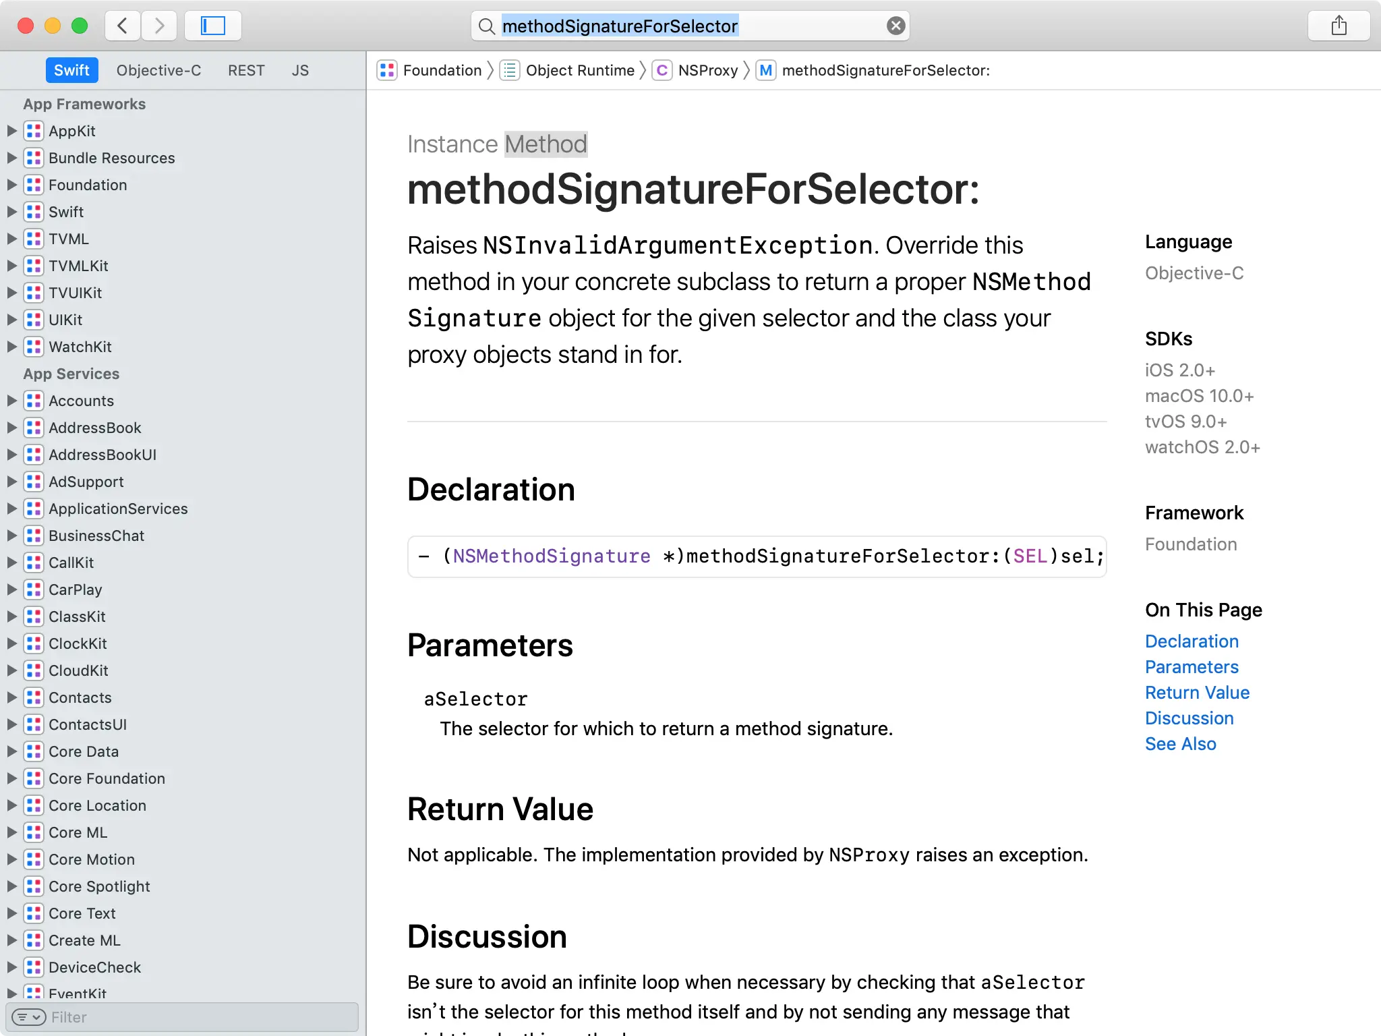Switch language filter to Objective-C
1381x1036 pixels.
pyautogui.click(x=158, y=70)
